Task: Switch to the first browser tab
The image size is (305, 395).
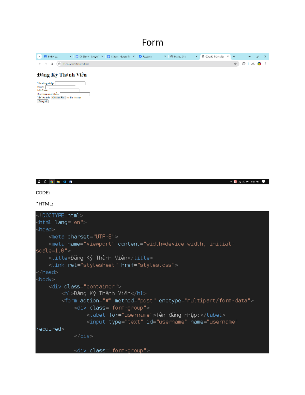Action: pos(57,56)
